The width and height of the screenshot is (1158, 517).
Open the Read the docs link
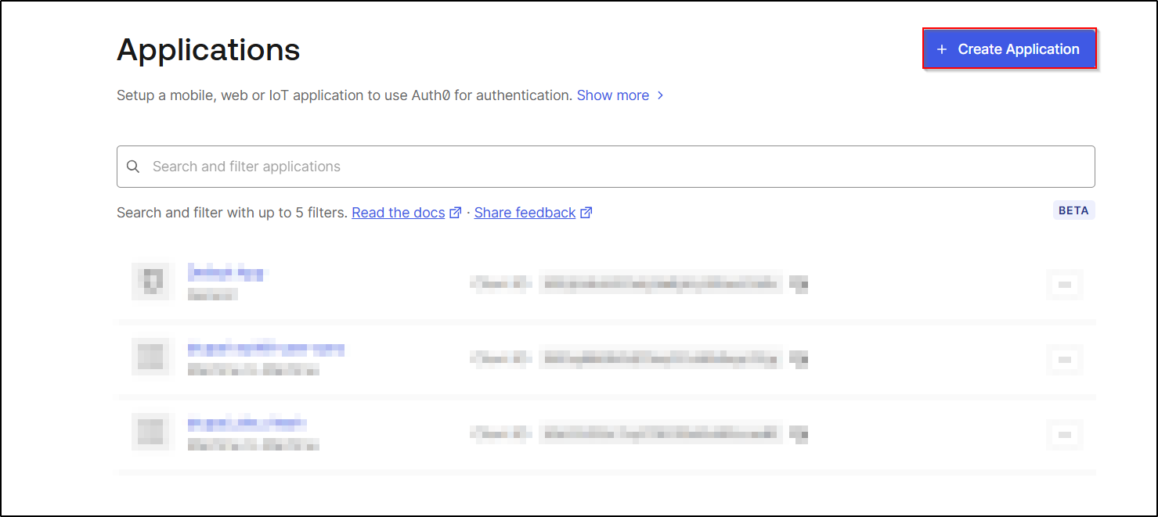[x=399, y=213]
